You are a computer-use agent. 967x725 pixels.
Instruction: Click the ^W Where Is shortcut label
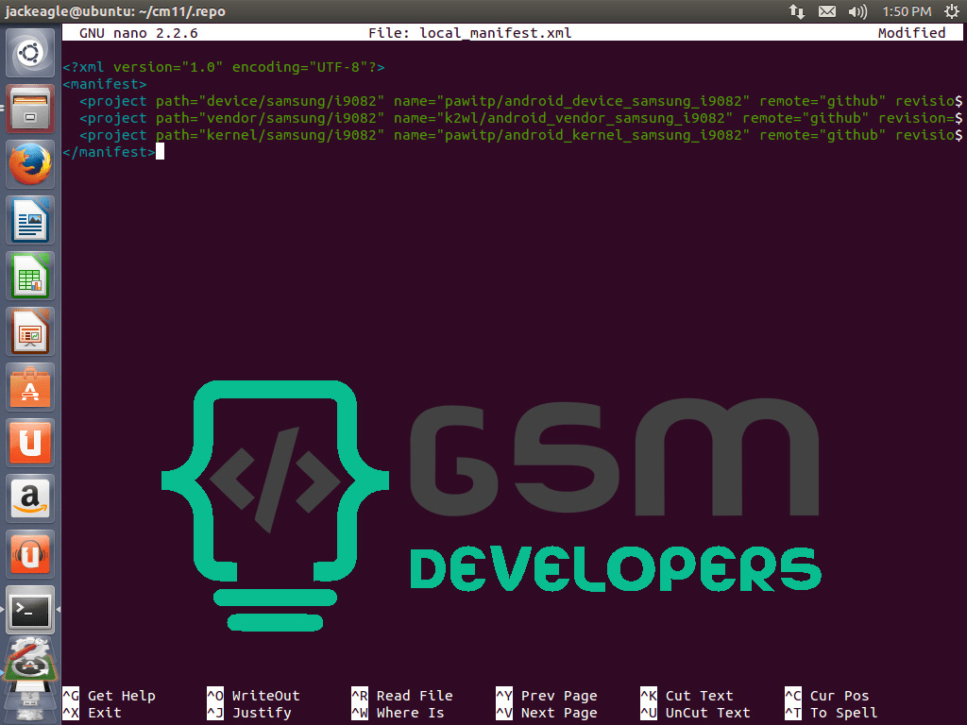tap(398, 714)
